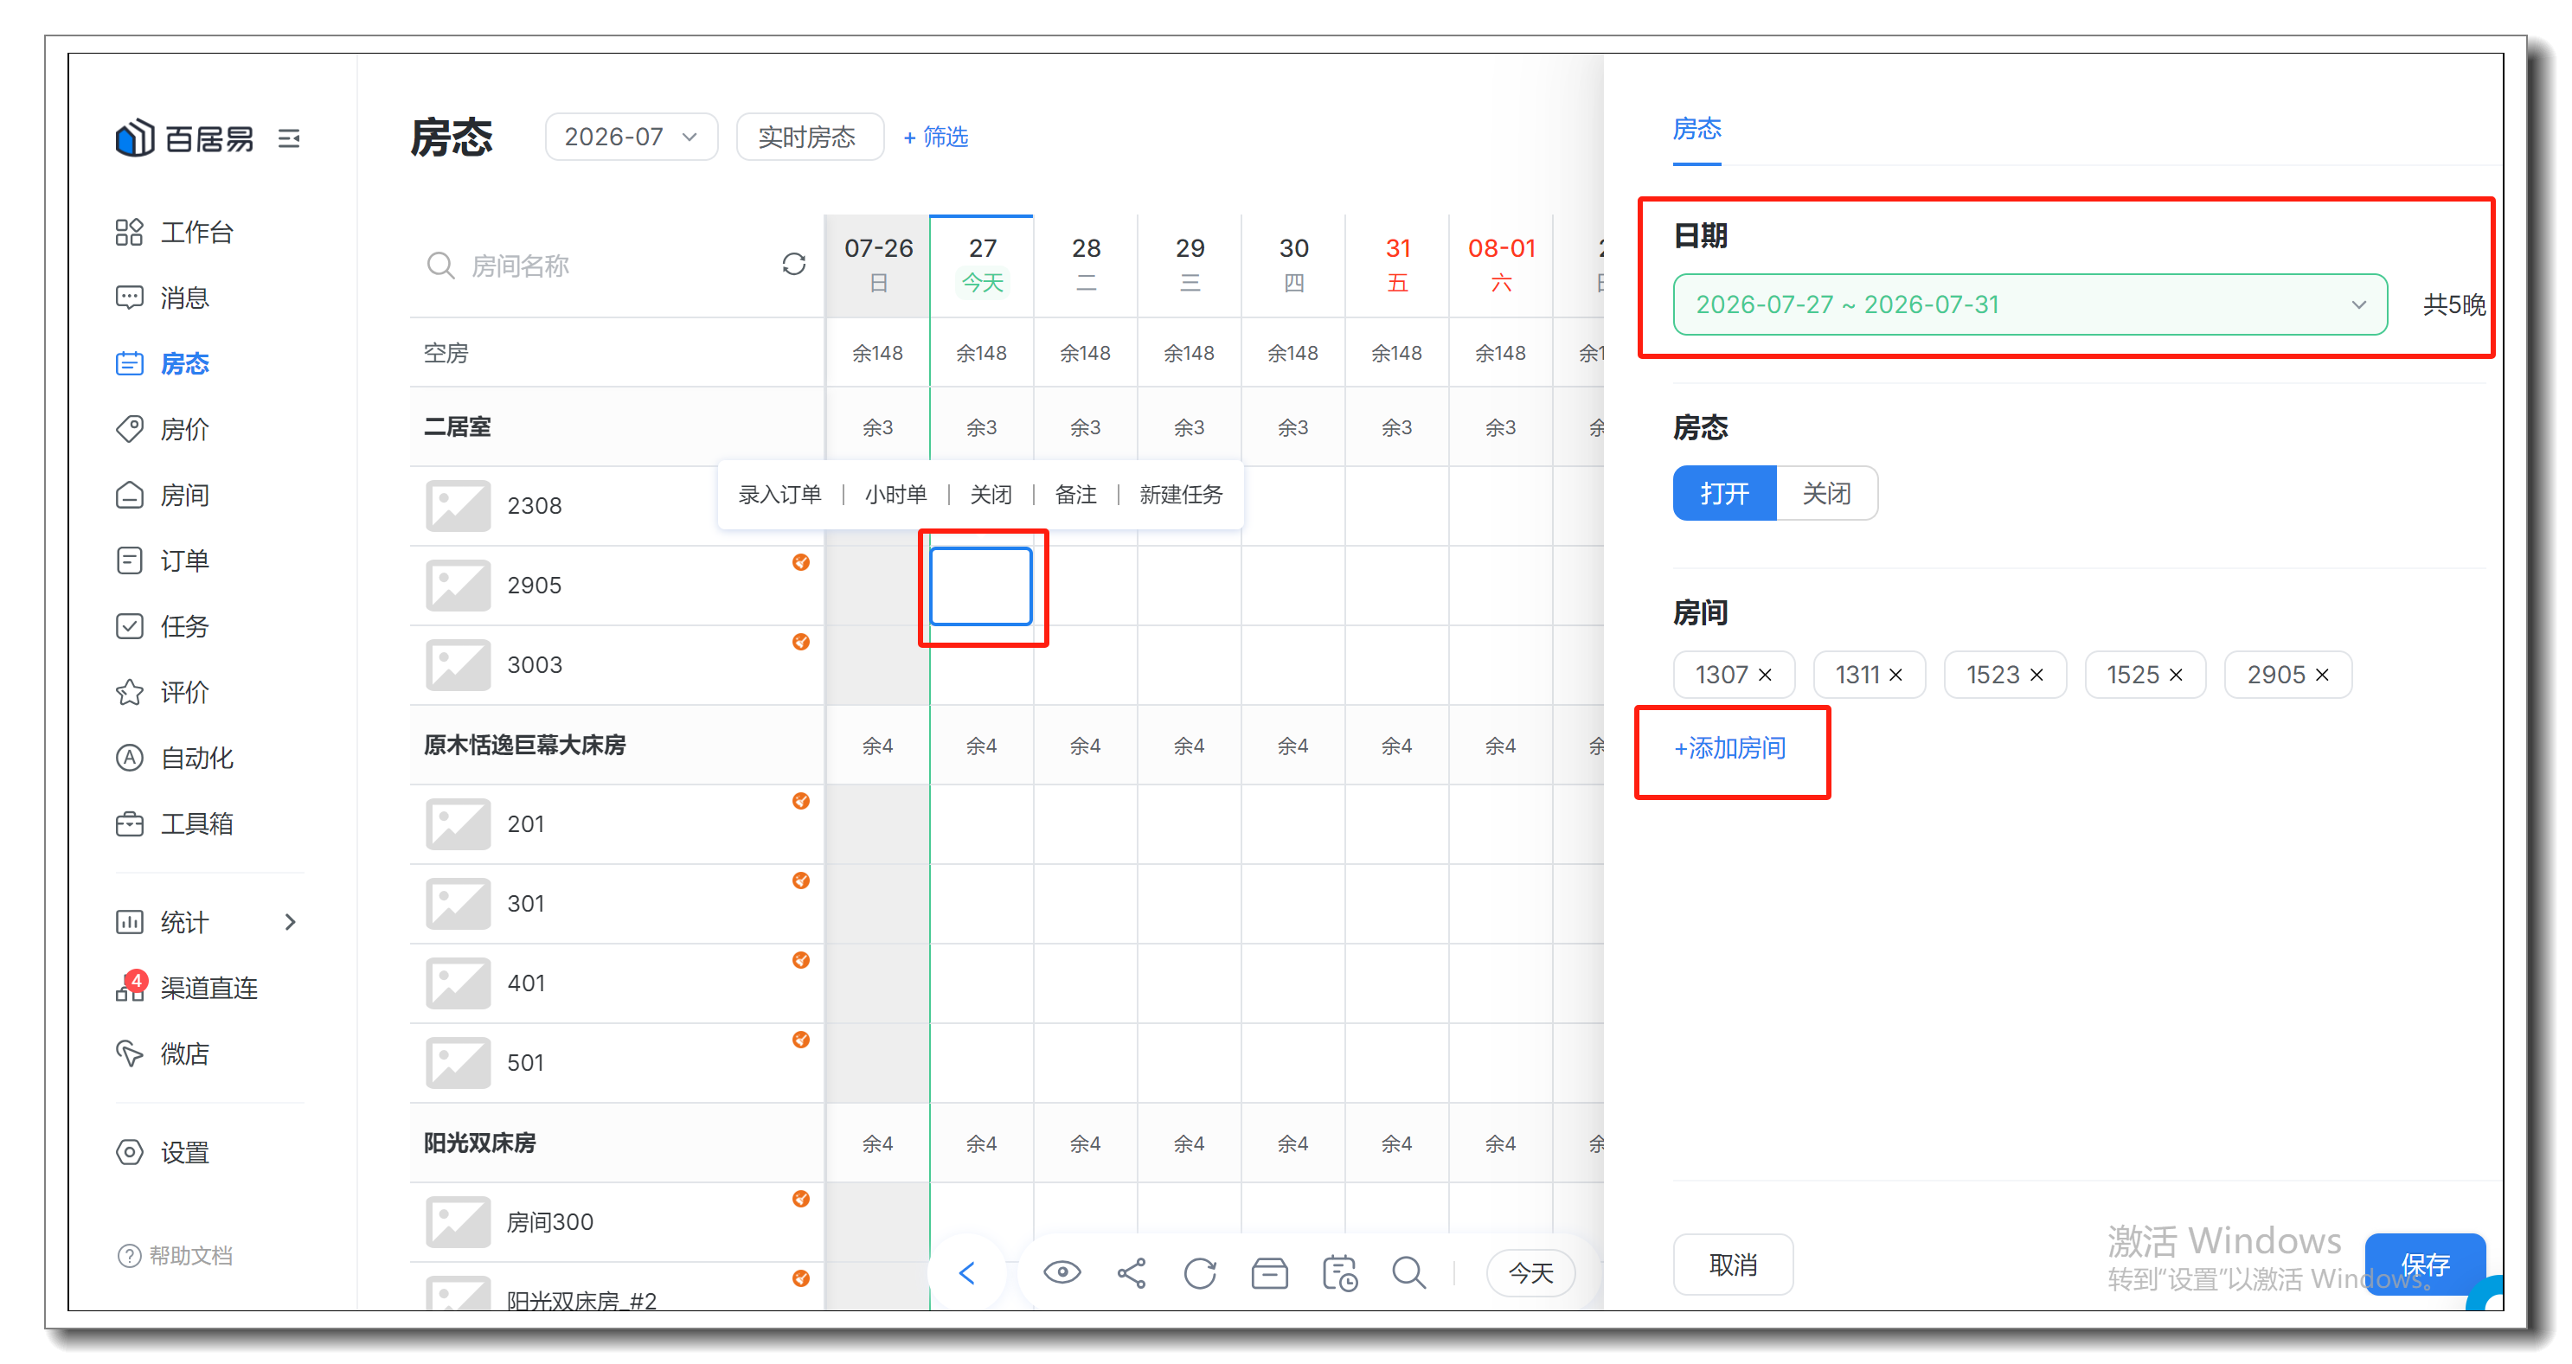Screen dimensions: 2572x1364
Task: Open 消息 messages in the sidebar
Action: coord(163,298)
